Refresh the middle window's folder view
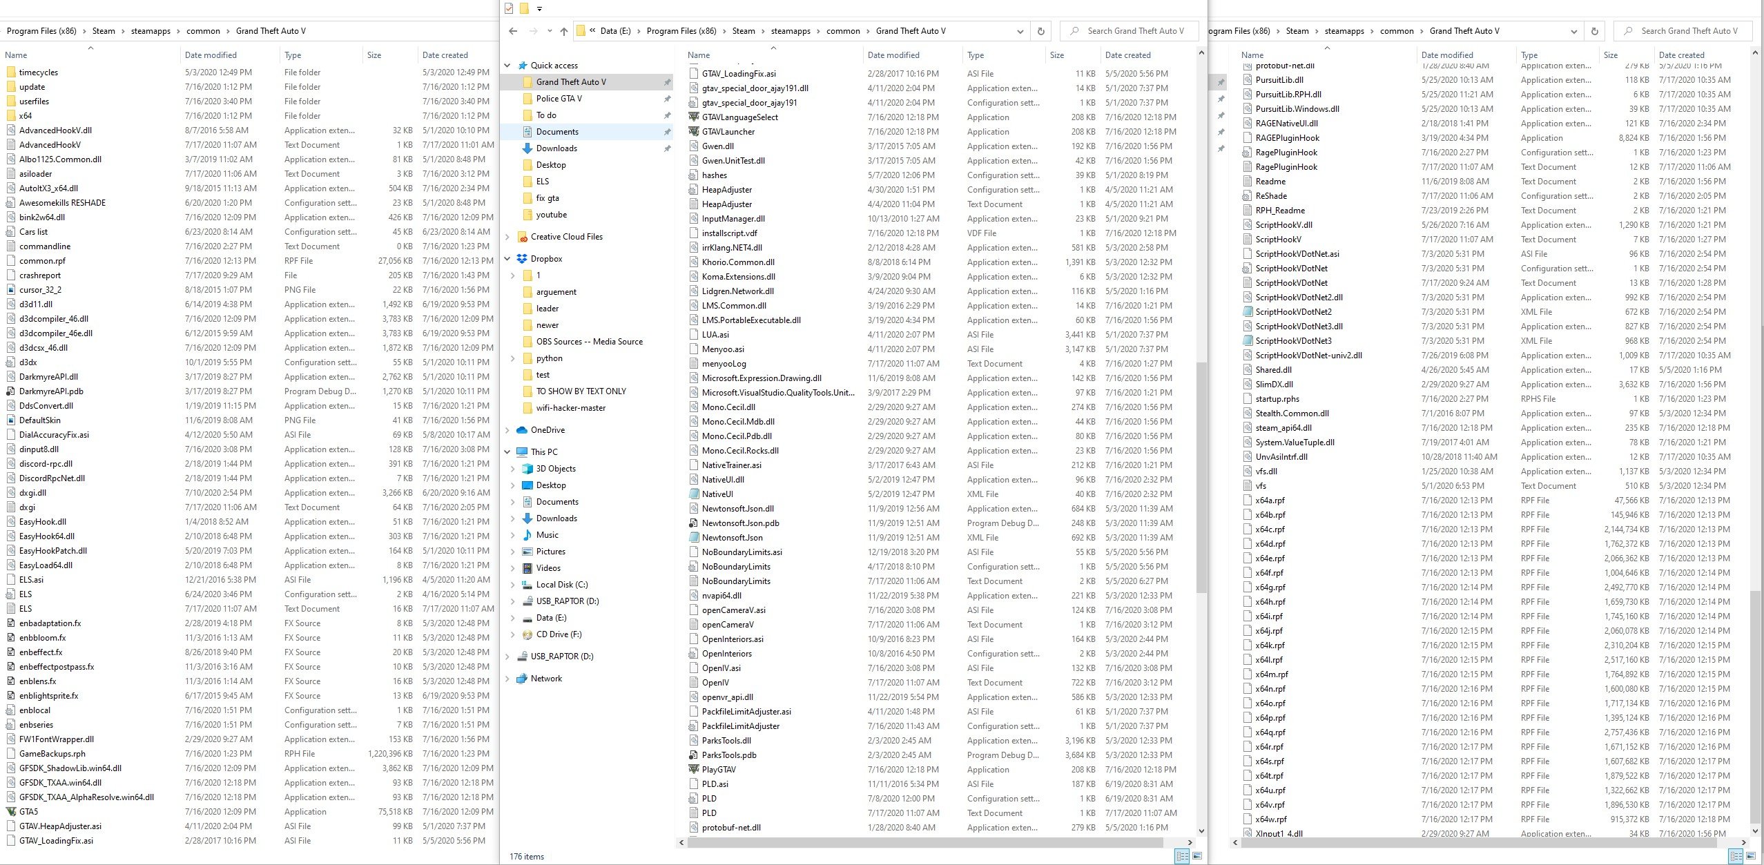Viewport: 1764px width, 865px height. pyautogui.click(x=1041, y=31)
